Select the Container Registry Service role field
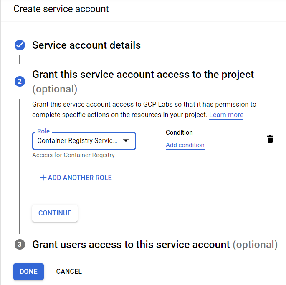Image resolution: width=286 pixels, height=285 pixels. pyautogui.click(x=77, y=141)
